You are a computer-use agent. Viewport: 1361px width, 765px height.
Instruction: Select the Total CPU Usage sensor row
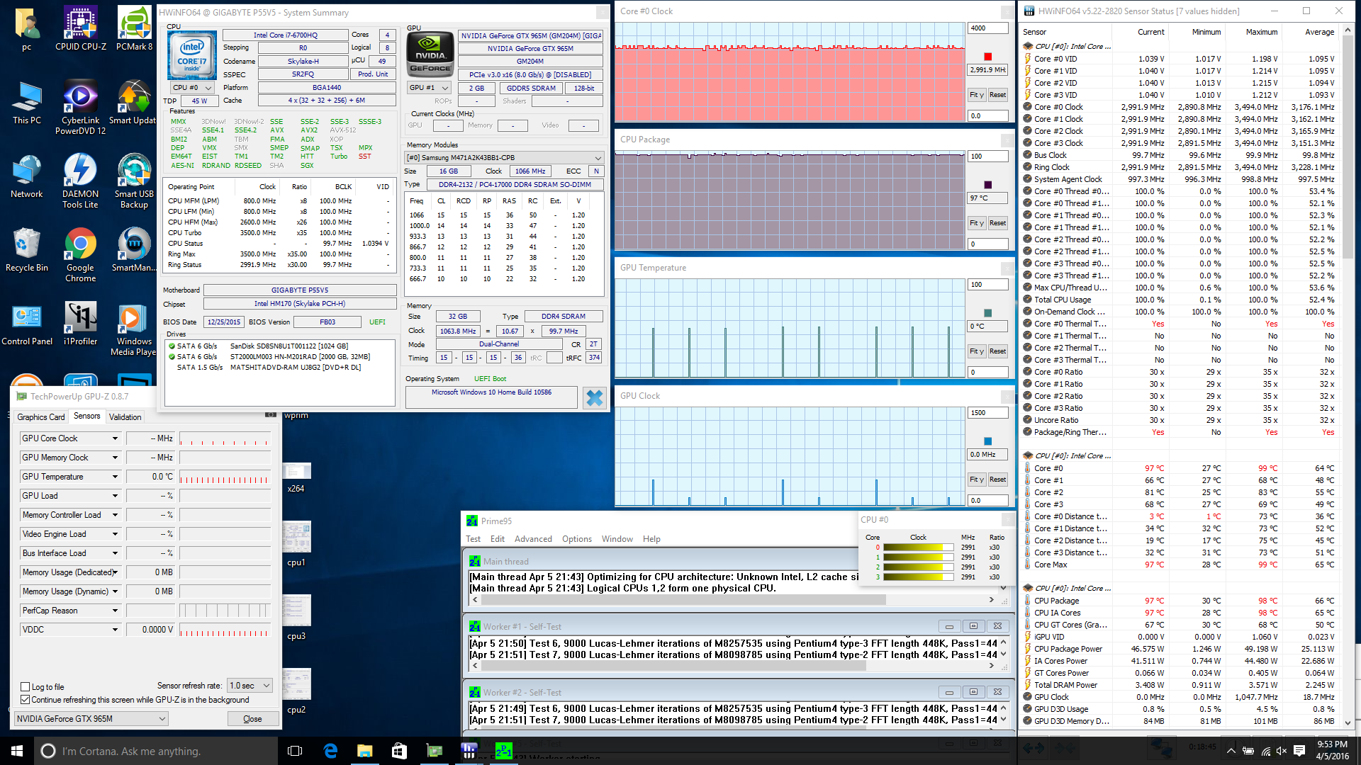tap(1180, 300)
